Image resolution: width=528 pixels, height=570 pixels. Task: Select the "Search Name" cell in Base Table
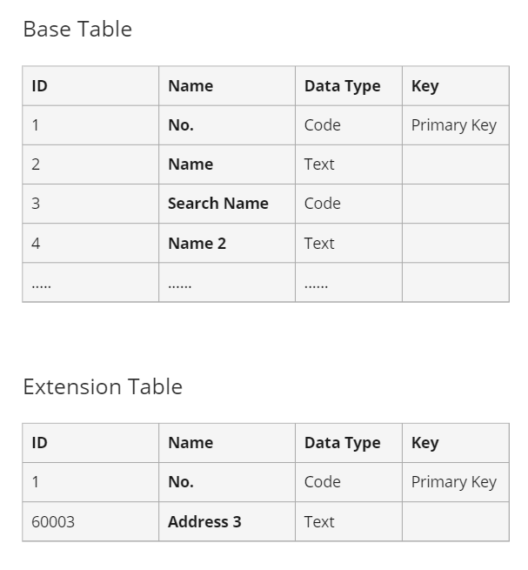pyautogui.click(x=217, y=204)
